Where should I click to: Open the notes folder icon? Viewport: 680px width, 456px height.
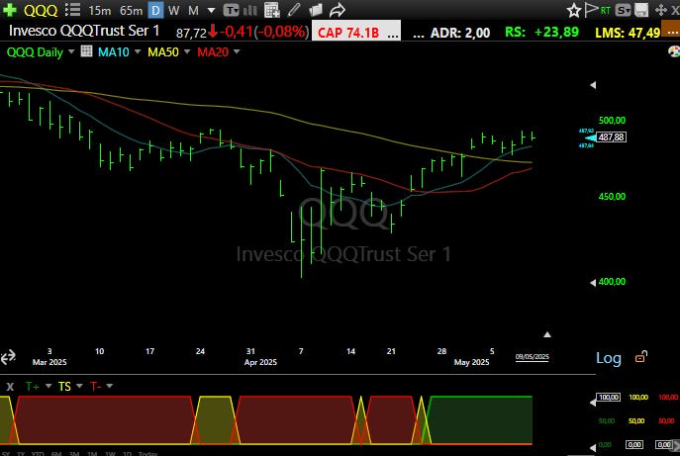pos(316,10)
